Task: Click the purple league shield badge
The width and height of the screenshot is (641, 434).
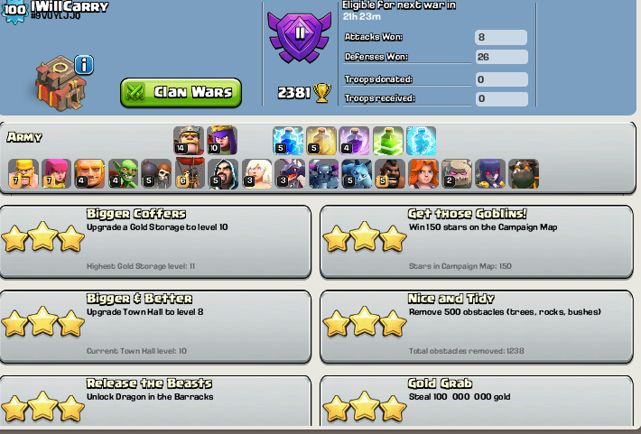Action: pyautogui.click(x=299, y=37)
